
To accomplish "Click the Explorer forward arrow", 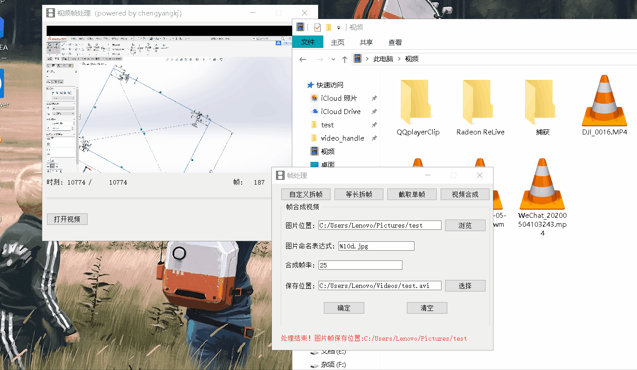I will 320,59.
